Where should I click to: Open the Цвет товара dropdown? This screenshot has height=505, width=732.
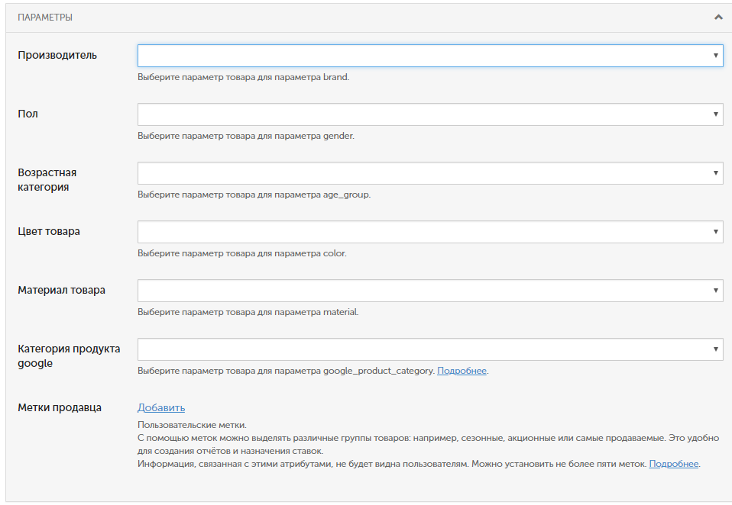click(430, 232)
